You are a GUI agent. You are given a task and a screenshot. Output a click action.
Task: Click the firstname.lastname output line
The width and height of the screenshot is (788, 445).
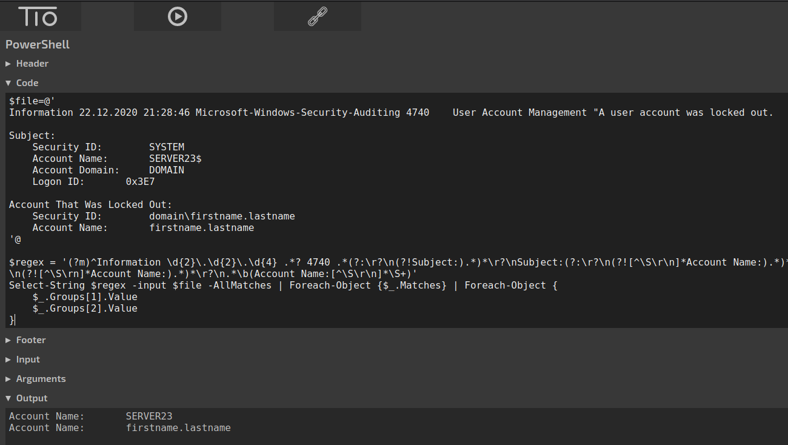pos(119,428)
